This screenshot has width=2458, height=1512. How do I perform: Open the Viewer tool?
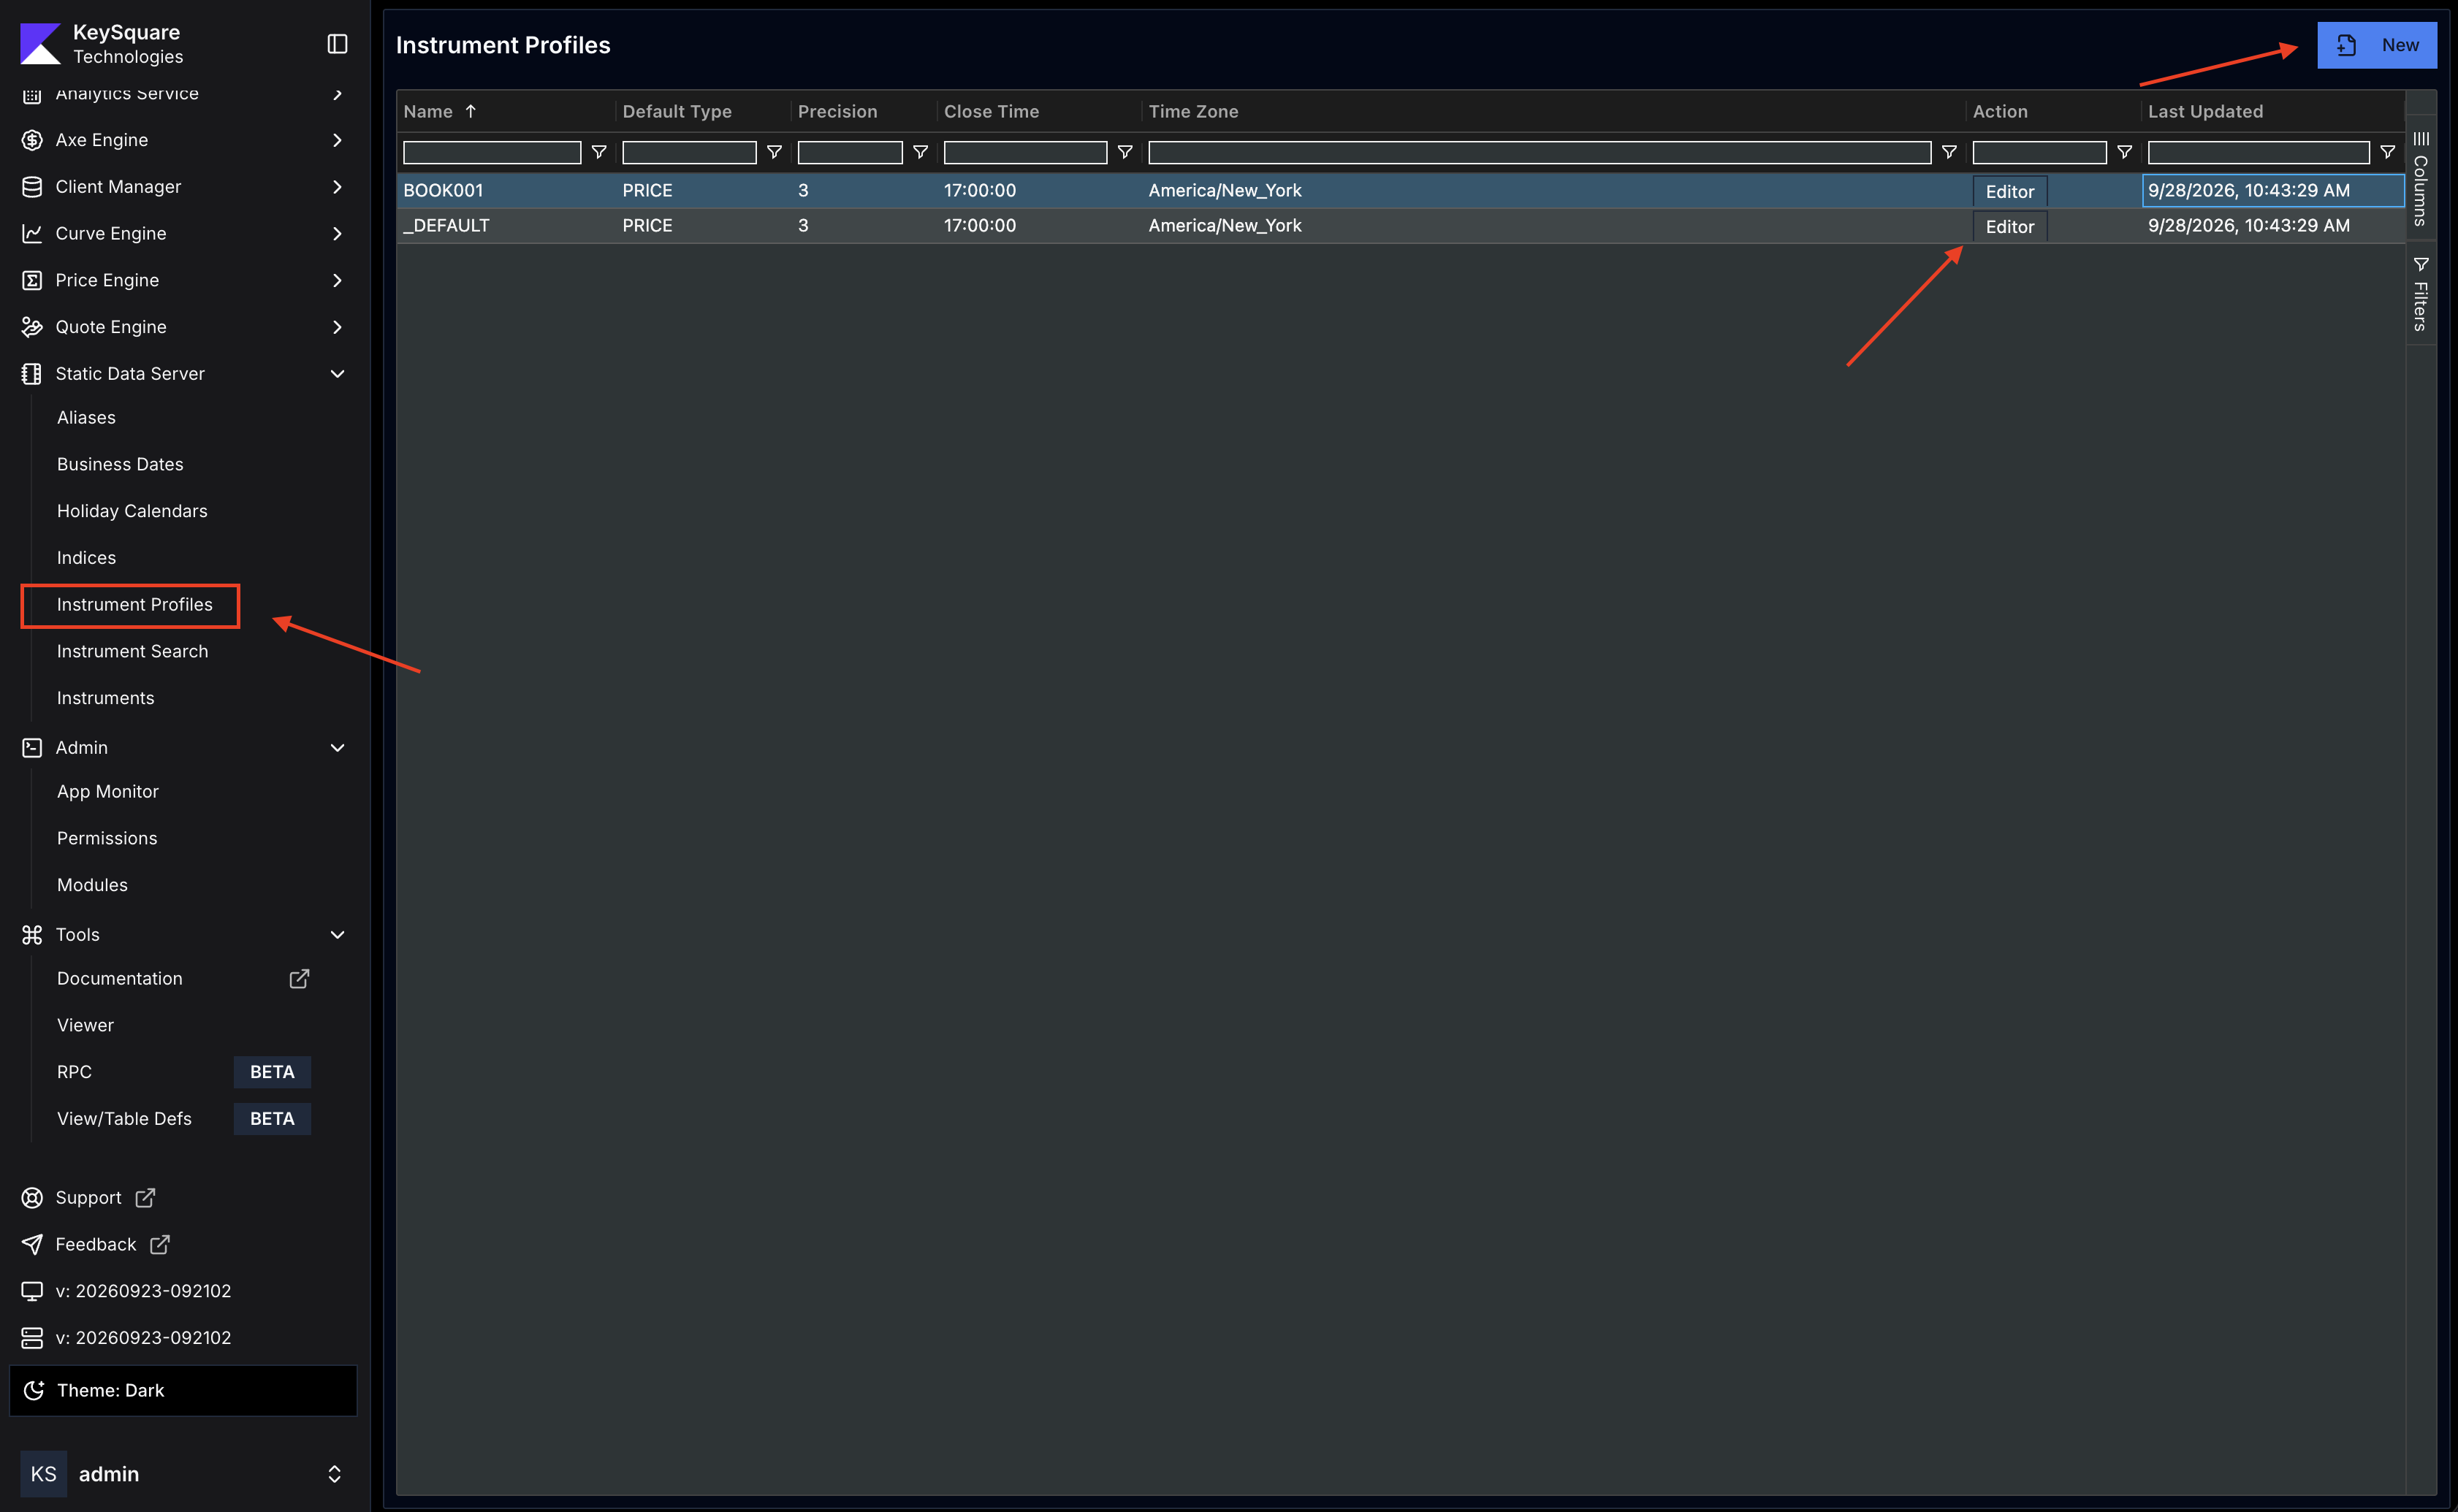pos(85,1025)
